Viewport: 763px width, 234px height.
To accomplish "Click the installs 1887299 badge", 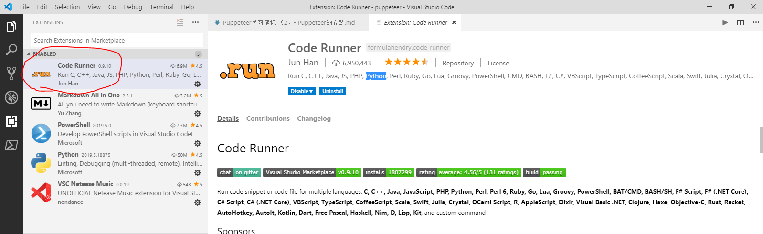I will click(x=389, y=172).
